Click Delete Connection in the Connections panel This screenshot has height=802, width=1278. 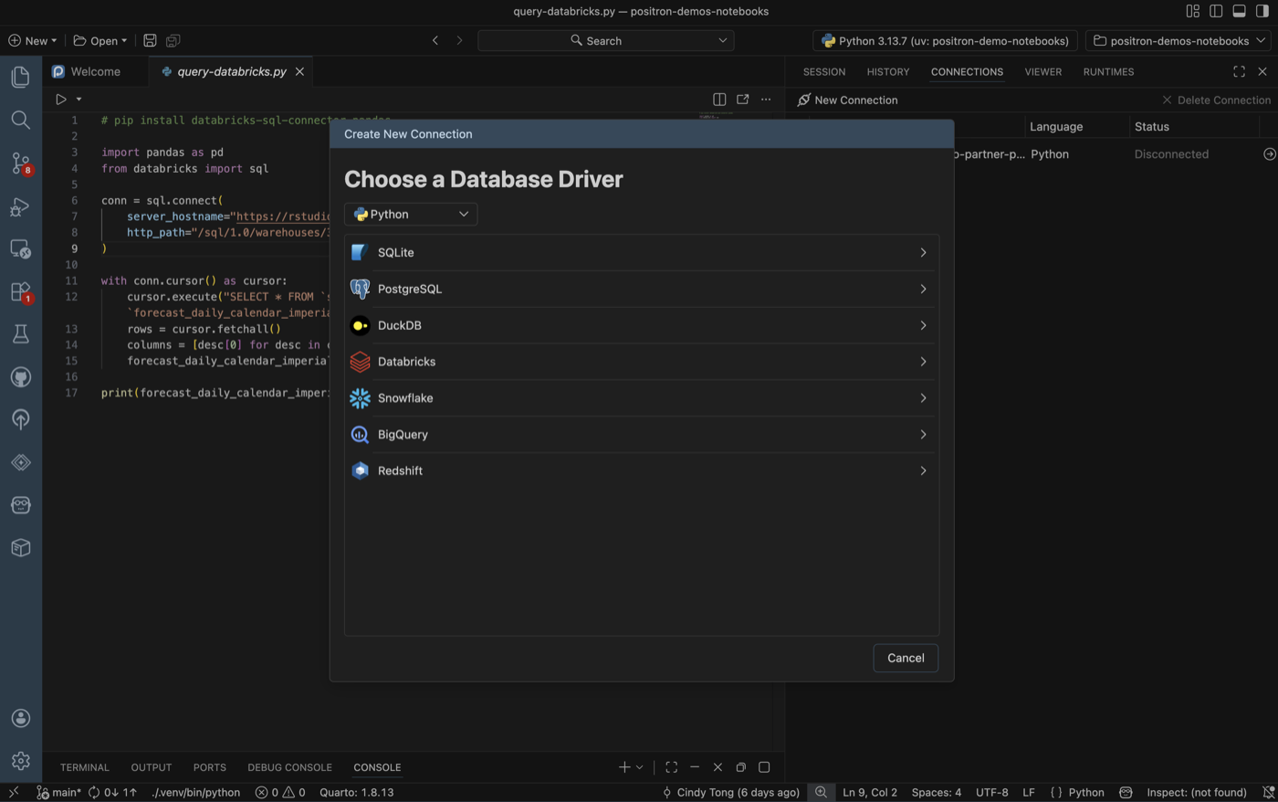(x=1216, y=100)
